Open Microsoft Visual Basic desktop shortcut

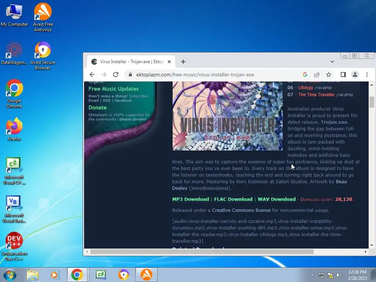(x=14, y=209)
